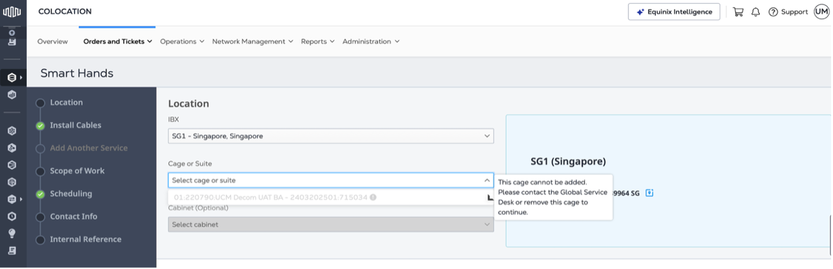Expand the IBX dropdown showing SG1 - Singapore
This screenshot has height=269, width=833.
[x=331, y=136]
